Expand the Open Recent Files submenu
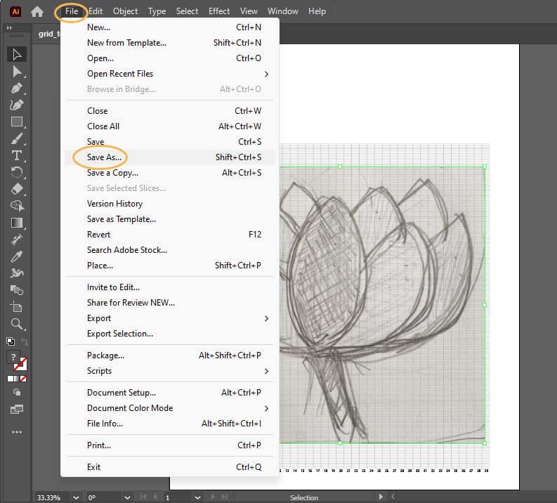The image size is (557, 503). tap(266, 74)
